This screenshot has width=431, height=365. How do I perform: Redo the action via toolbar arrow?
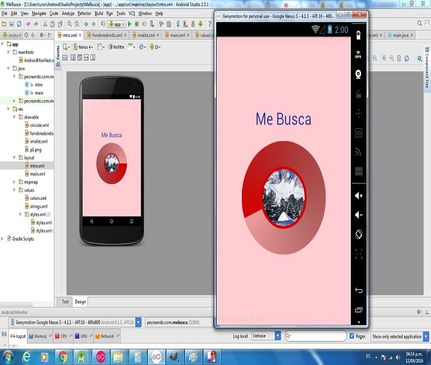coord(36,24)
